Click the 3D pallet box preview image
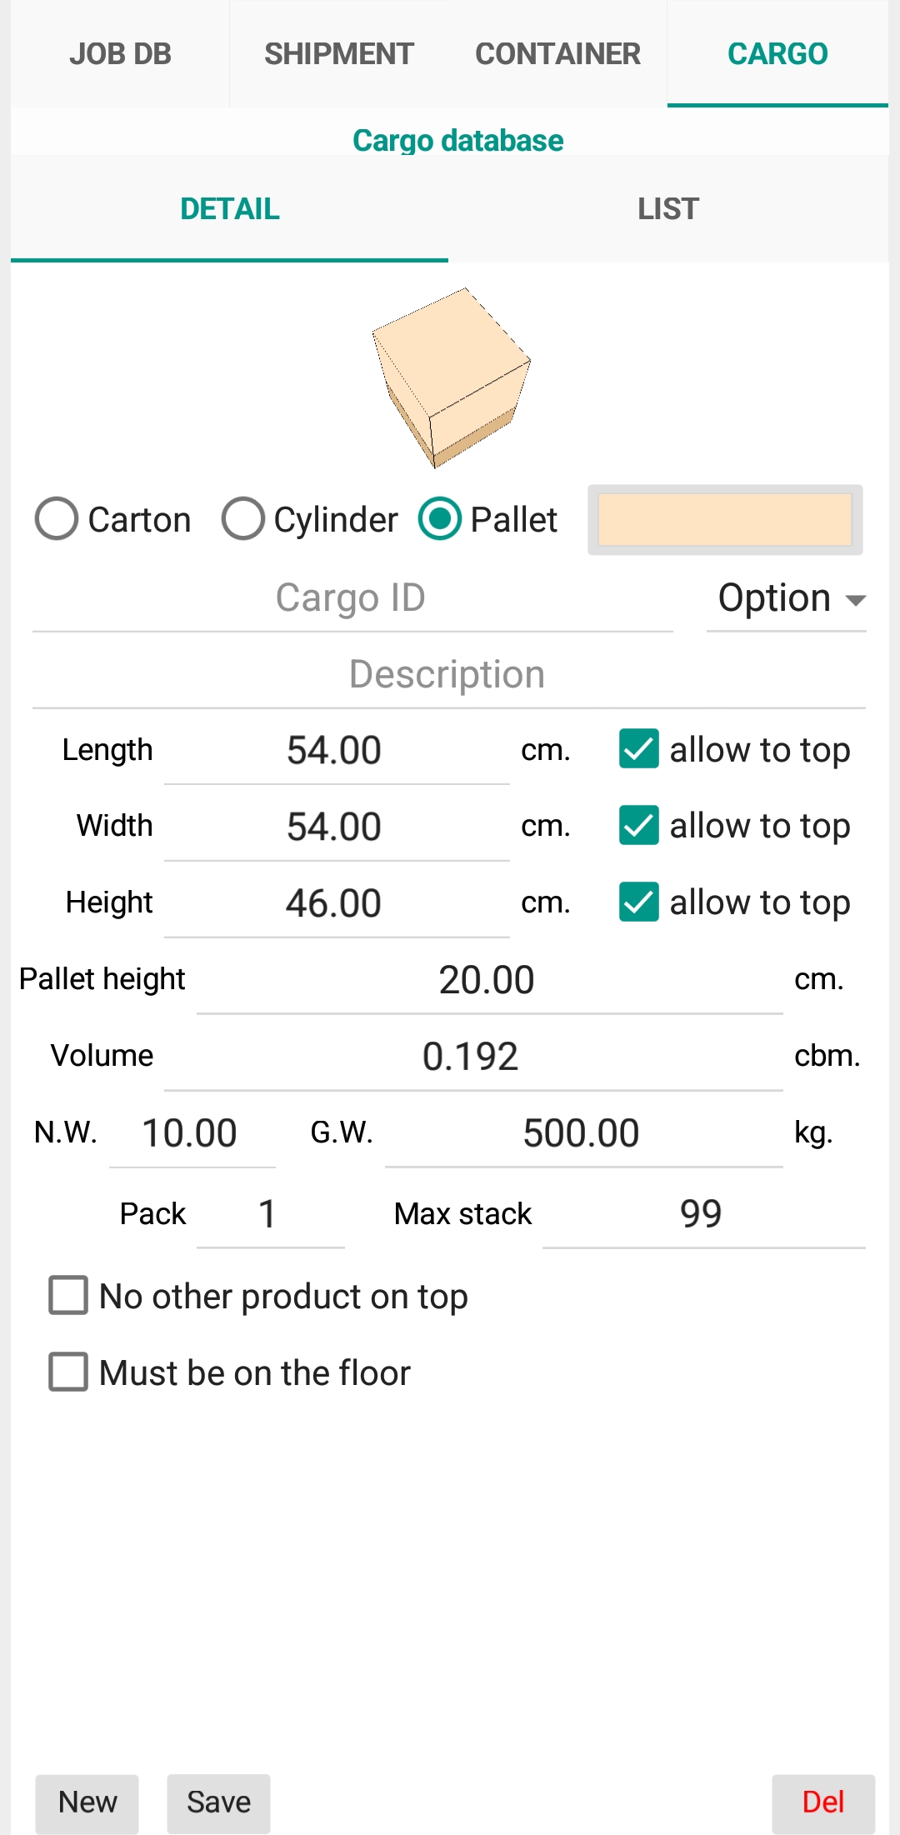 point(451,377)
